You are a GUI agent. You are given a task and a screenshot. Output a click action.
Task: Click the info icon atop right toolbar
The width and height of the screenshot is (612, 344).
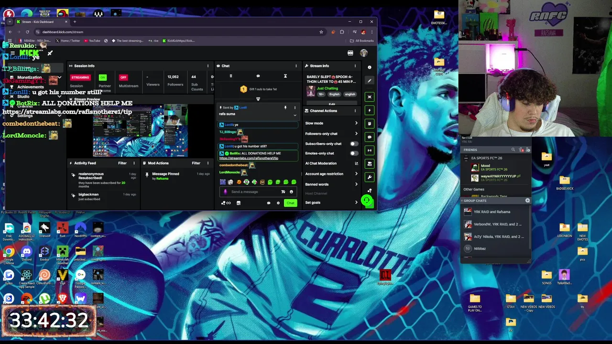pos(369,67)
